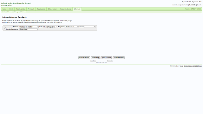Viewport: 203px width, 114px height.
Task: Open the Facturación module link
Action: 184,5
